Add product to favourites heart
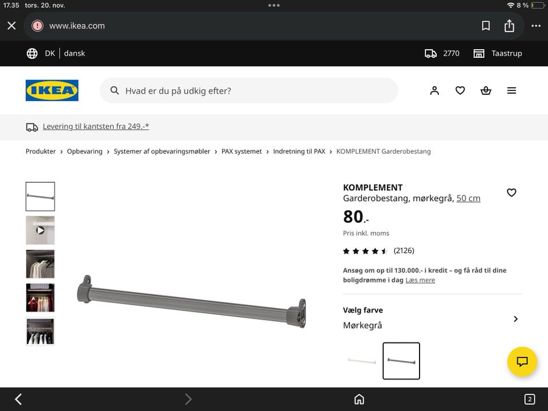The height and width of the screenshot is (411, 548). [x=511, y=192]
